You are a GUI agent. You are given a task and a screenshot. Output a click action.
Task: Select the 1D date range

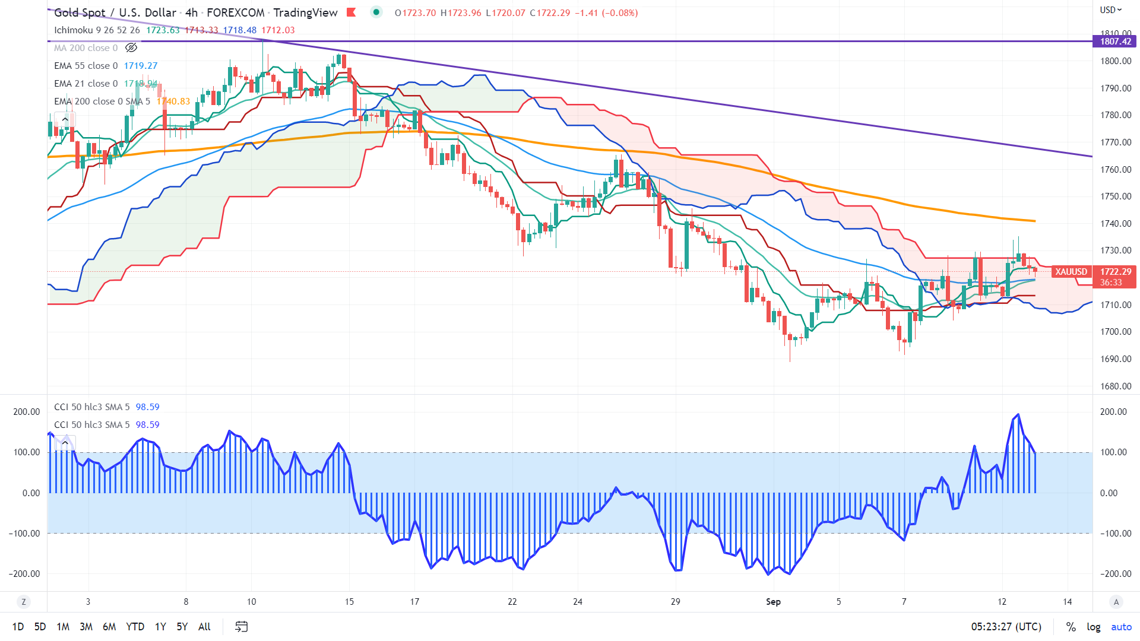[x=18, y=627]
